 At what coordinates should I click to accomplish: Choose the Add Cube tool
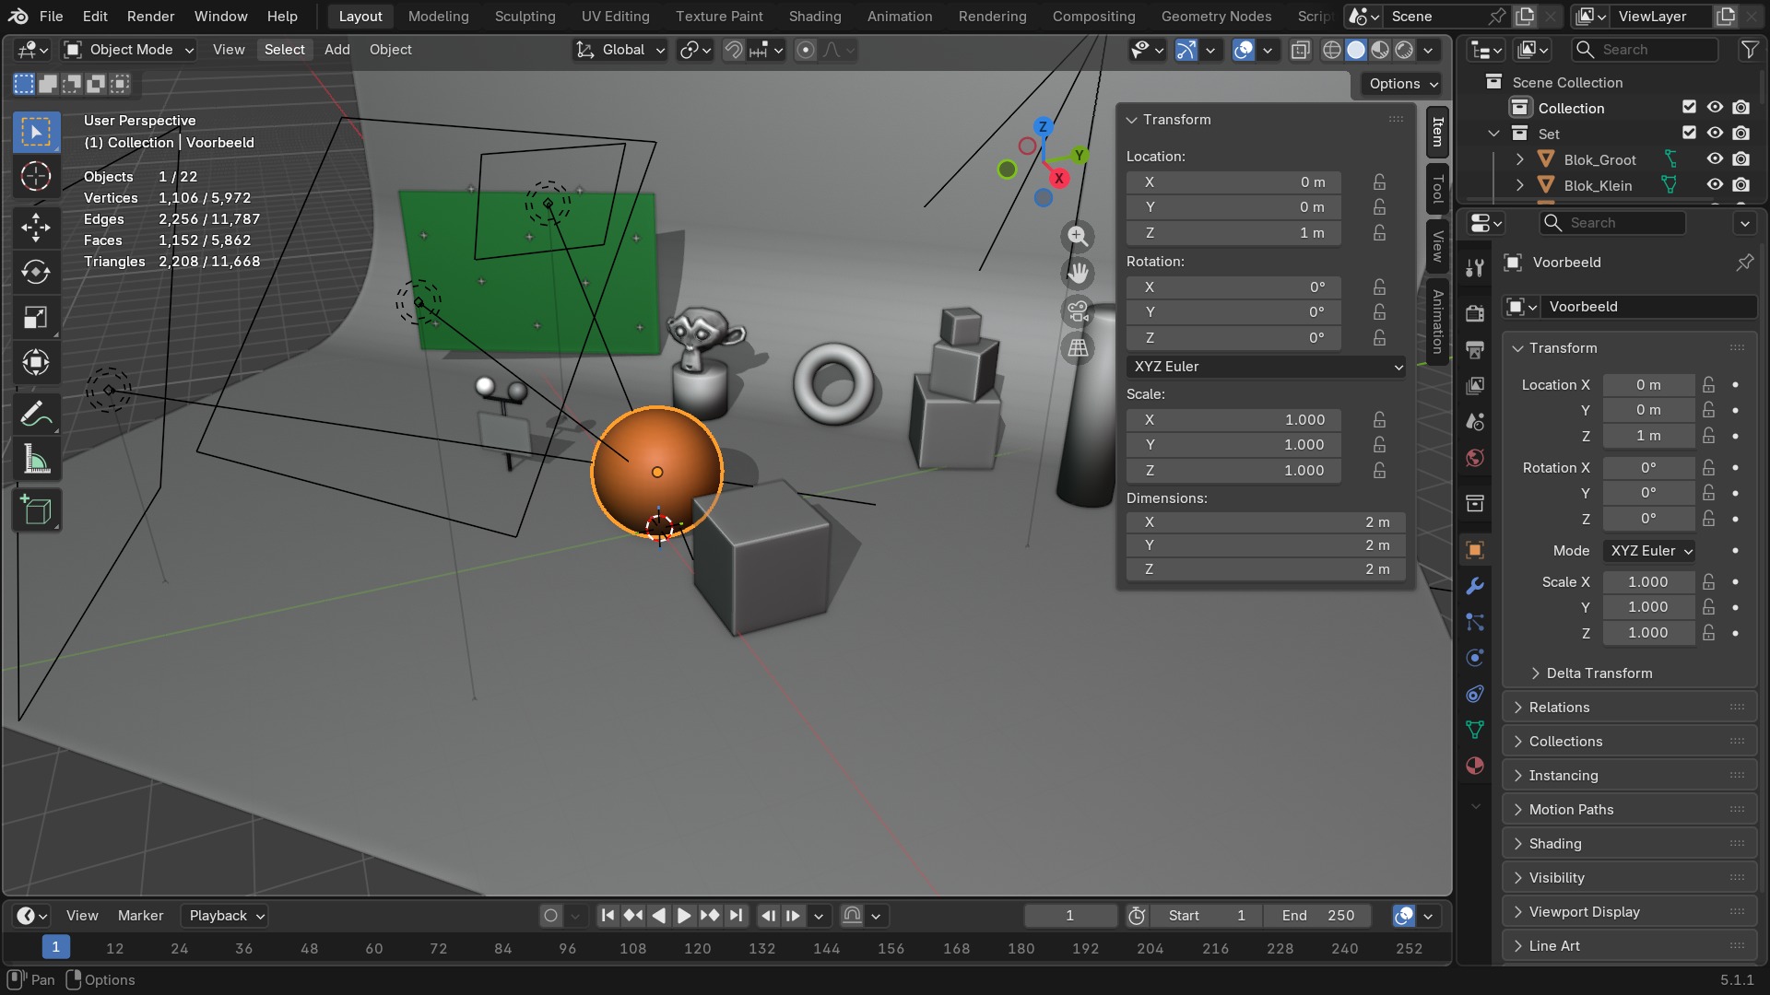(36, 510)
